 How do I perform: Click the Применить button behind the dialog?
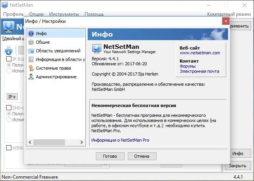[240, 26]
